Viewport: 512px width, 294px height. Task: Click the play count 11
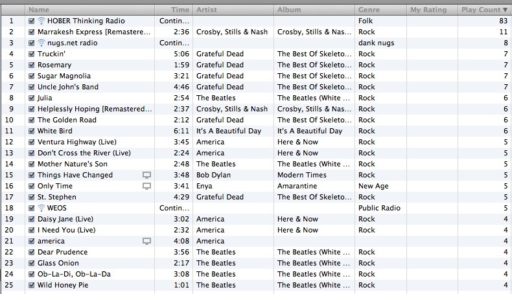click(x=504, y=32)
